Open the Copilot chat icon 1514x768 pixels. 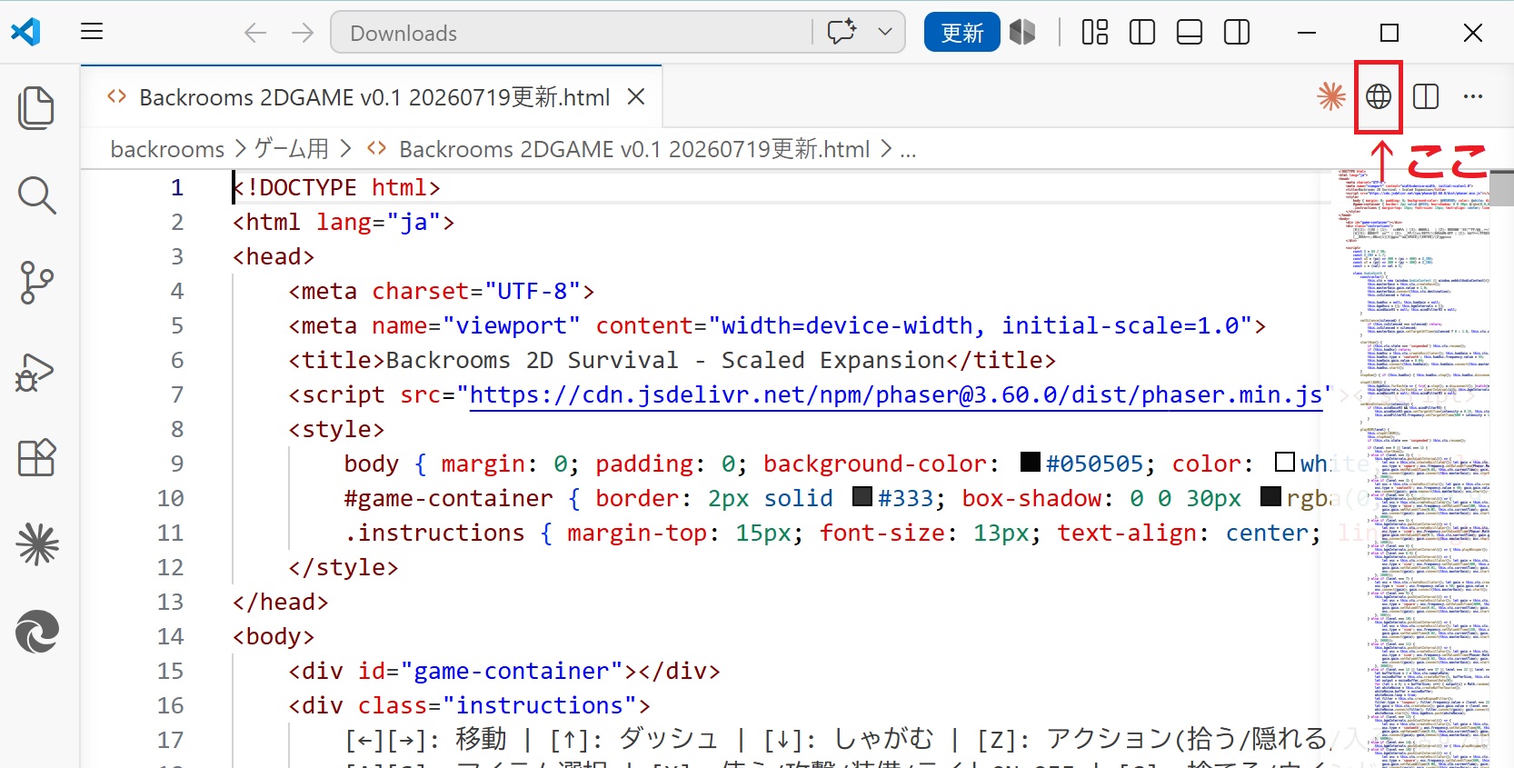pos(842,32)
